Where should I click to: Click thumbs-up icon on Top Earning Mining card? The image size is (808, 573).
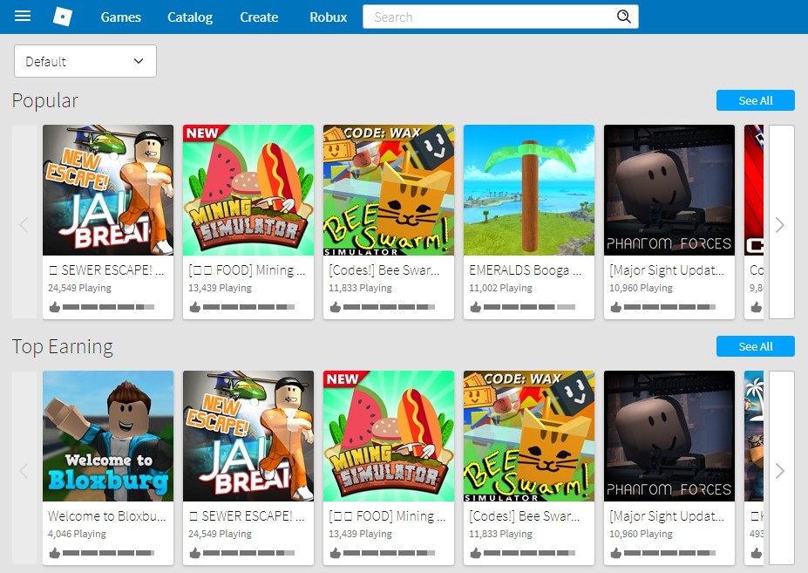(x=336, y=553)
